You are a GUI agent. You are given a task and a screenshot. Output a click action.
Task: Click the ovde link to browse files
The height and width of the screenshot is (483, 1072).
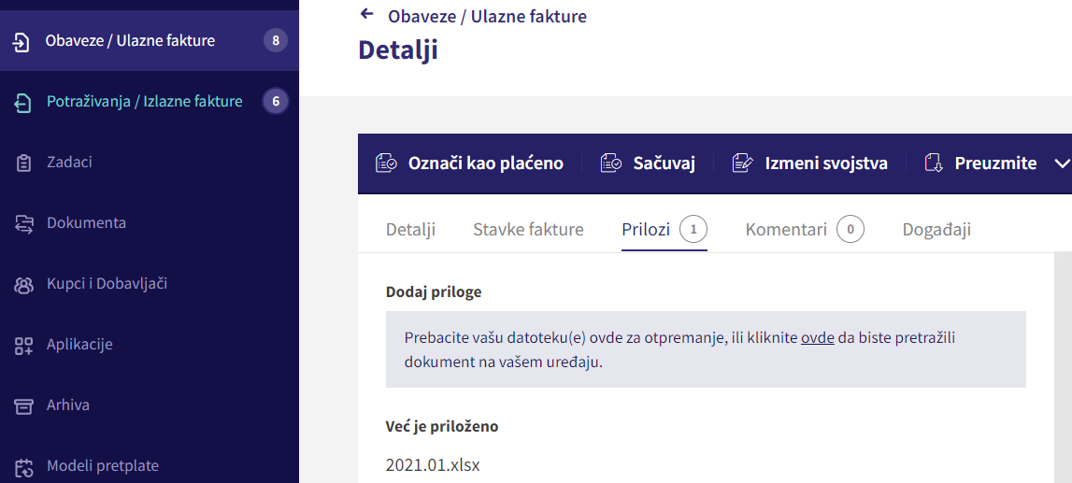[818, 339]
